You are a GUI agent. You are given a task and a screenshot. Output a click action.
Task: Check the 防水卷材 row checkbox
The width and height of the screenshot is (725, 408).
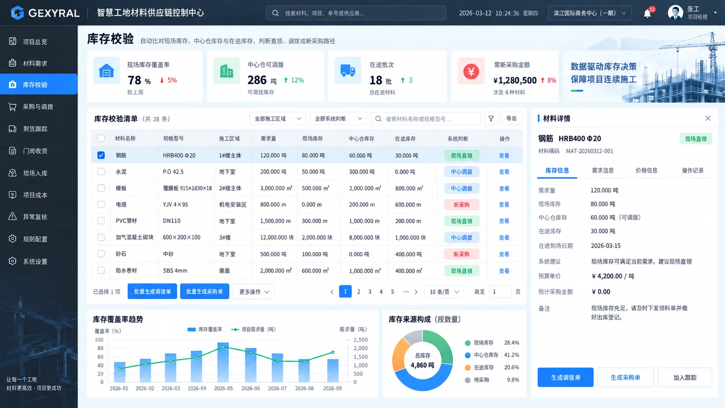click(101, 271)
